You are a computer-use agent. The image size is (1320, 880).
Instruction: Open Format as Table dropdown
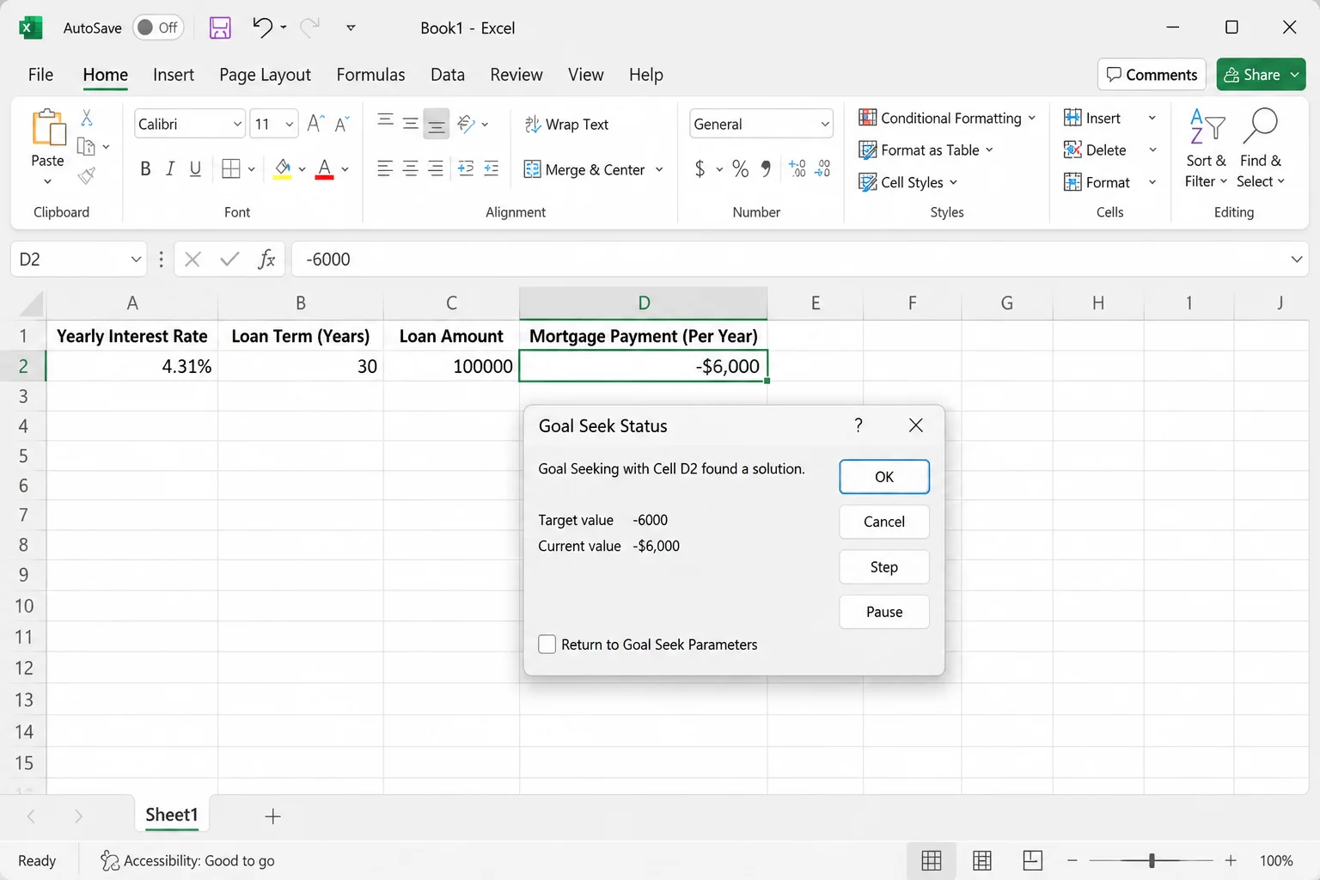click(x=926, y=150)
